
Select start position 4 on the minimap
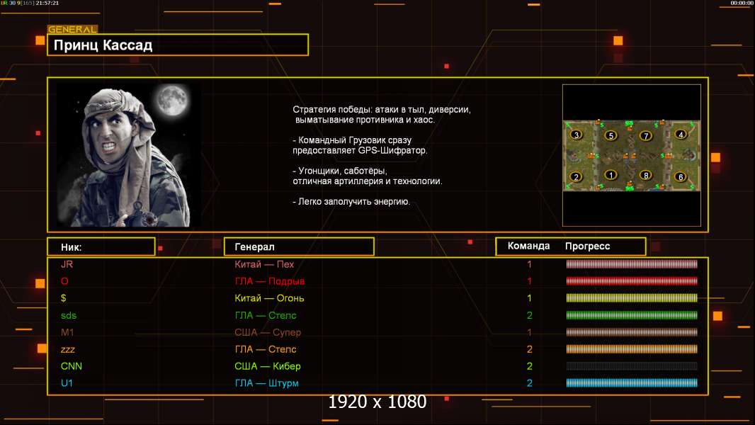(x=681, y=135)
